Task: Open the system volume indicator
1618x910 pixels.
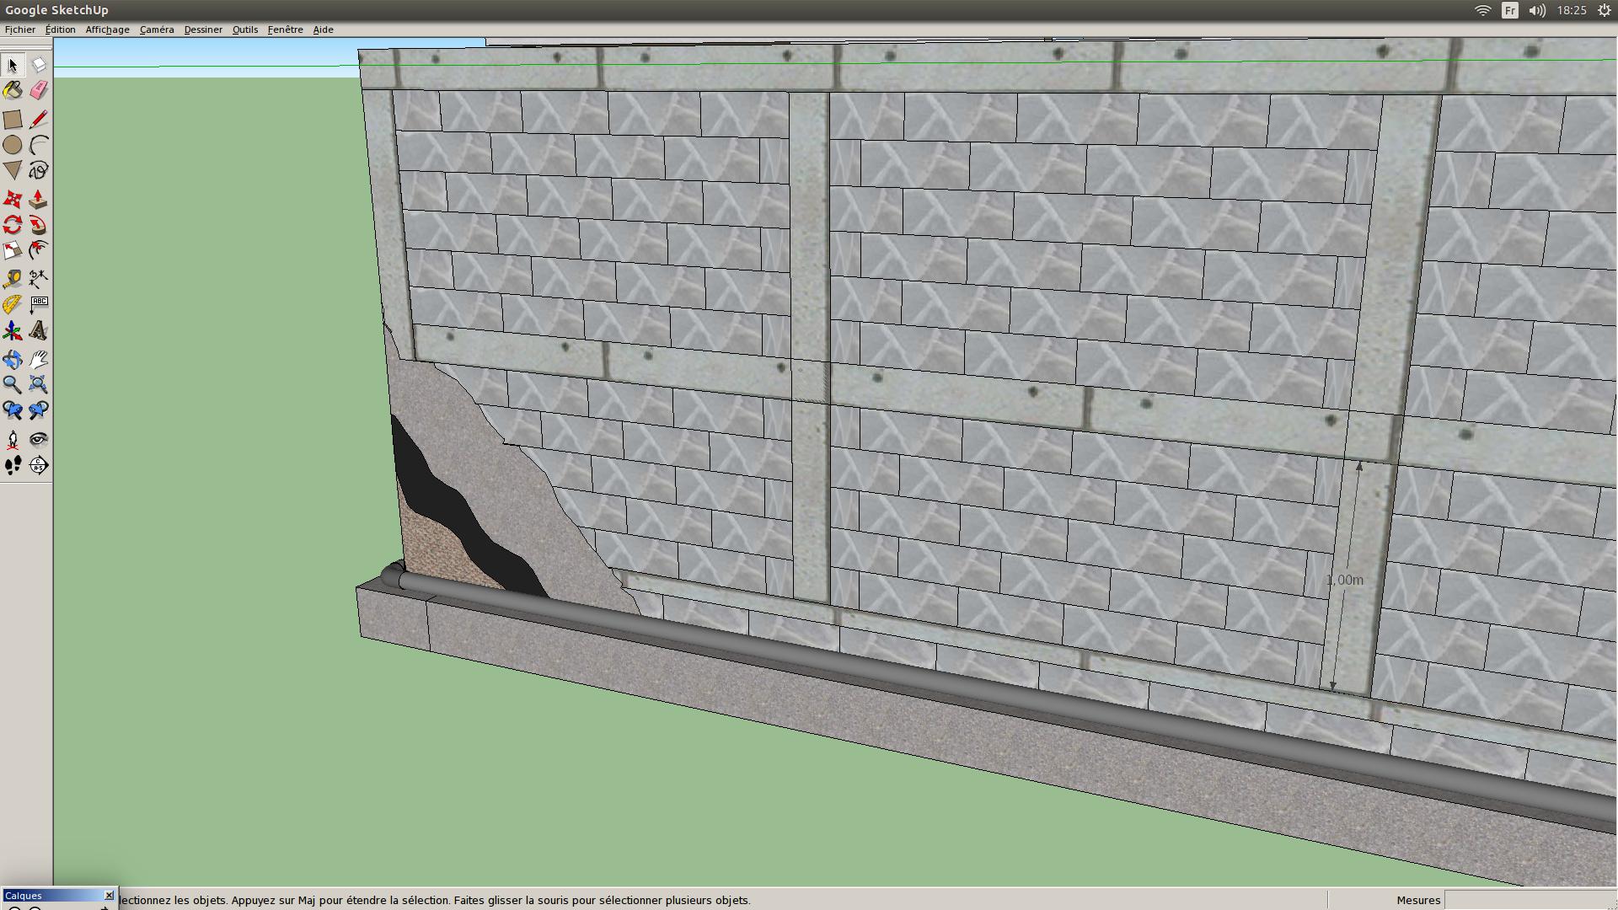Action: point(1537,10)
